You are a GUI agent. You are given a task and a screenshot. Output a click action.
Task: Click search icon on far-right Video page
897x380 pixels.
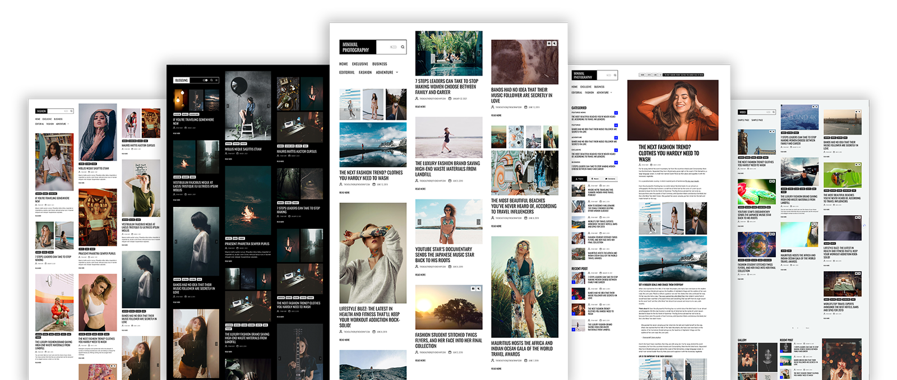tap(774, 112)
